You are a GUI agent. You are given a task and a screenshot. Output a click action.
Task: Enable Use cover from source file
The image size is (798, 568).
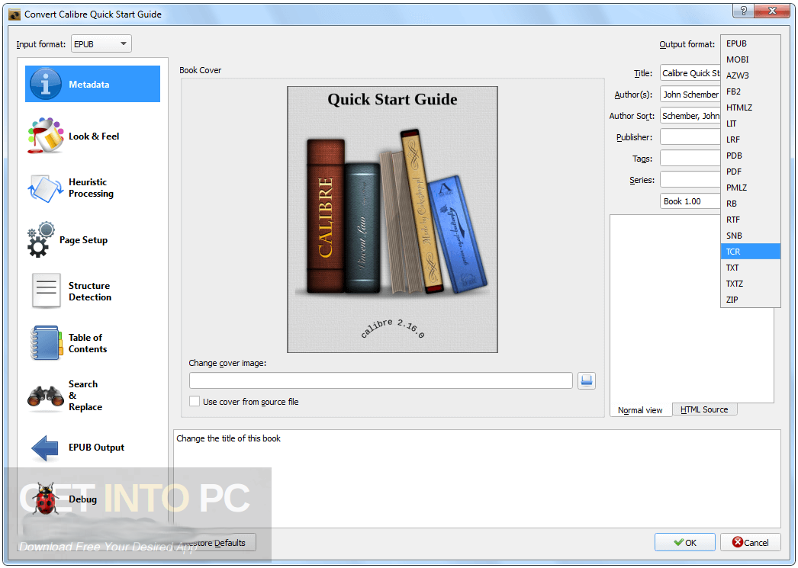(195, 401)
